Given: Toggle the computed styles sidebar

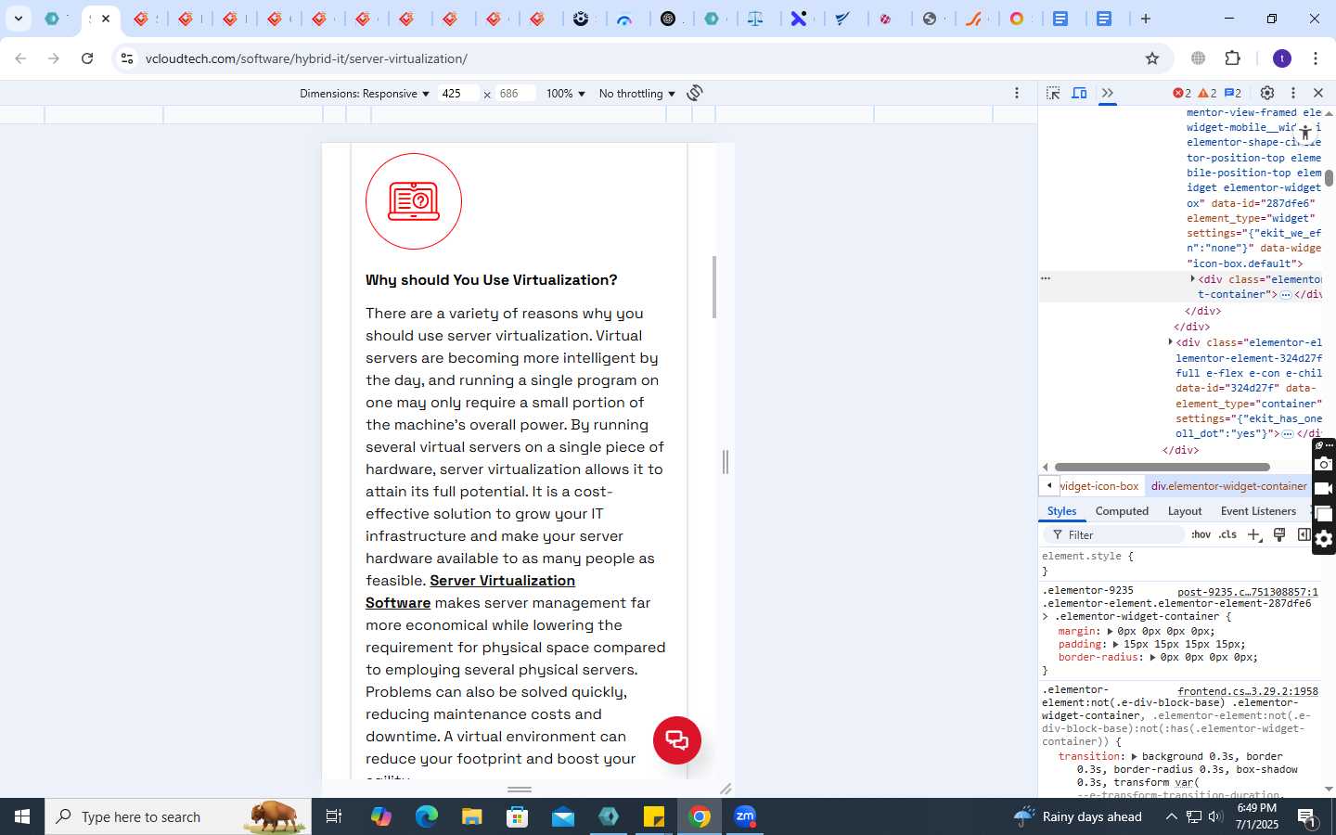Looking at the screenshot, I should click(1304, 534).
